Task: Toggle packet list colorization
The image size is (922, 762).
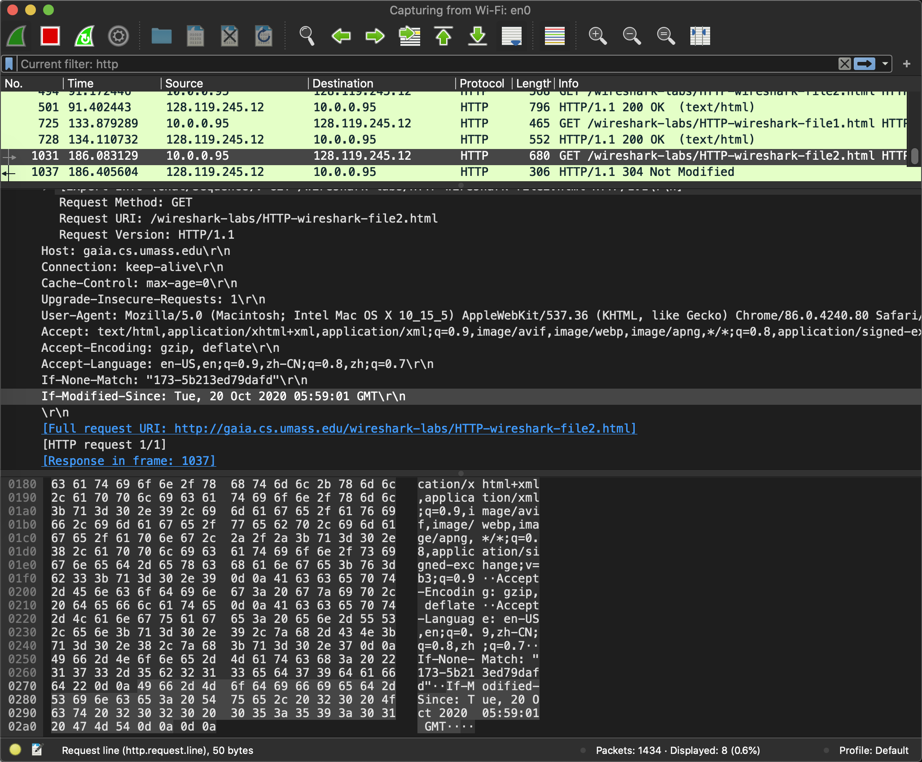Action: (554, 36)
